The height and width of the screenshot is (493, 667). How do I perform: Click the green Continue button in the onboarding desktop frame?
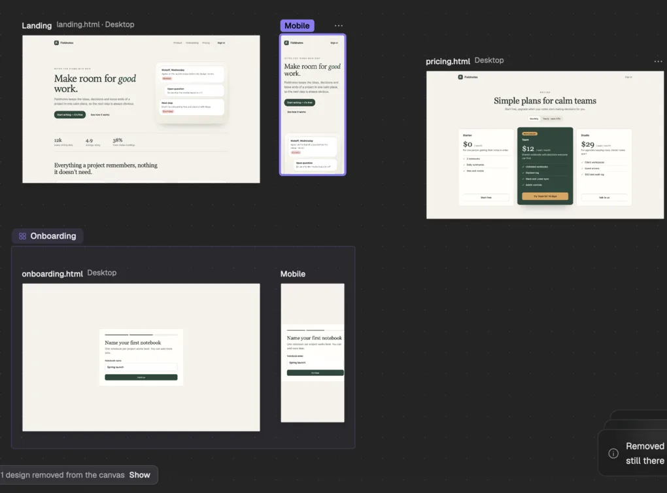click(x=141, y=377)
